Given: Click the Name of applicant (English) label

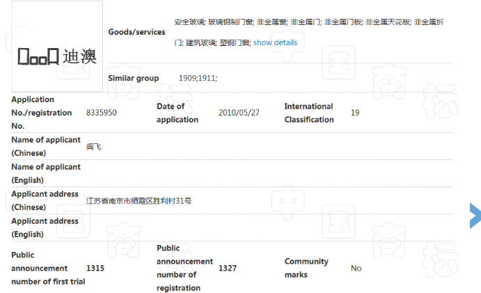Looking at the screenshot, I should [46, 173].
